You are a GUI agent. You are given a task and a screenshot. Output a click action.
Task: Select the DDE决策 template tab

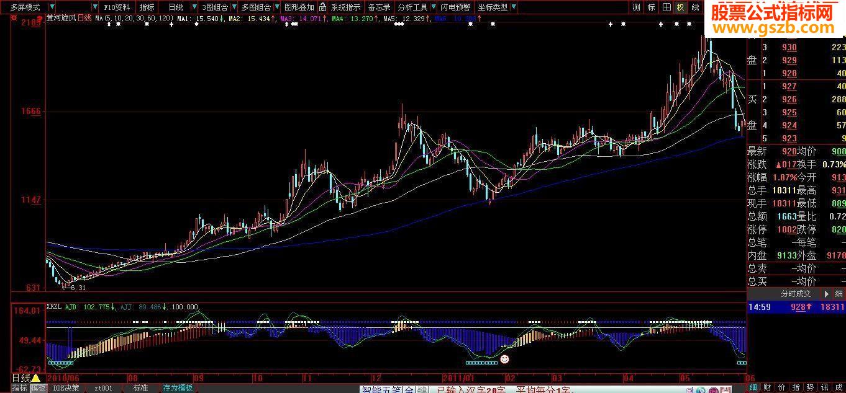(66, 388)
